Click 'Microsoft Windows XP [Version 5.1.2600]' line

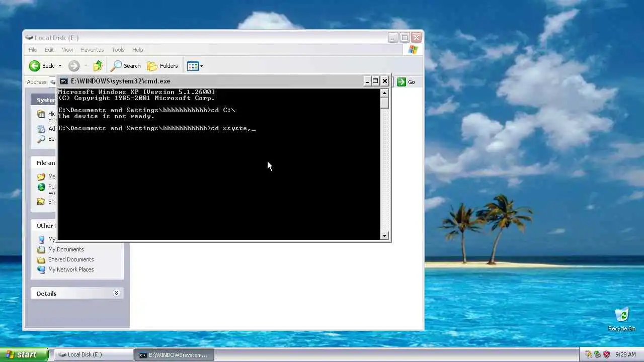(x=136, y=92)
